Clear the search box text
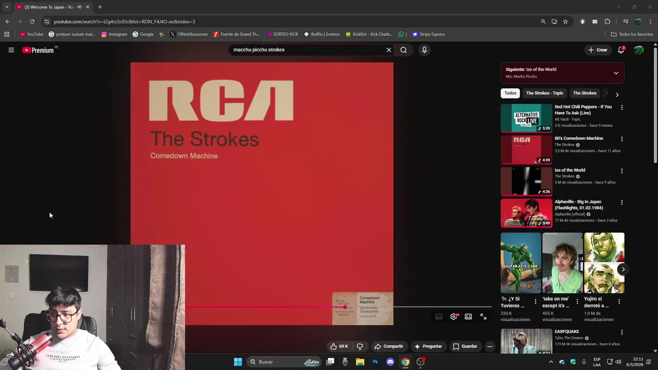 (389, 50)
